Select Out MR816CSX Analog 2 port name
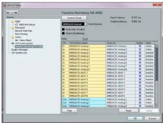This screenshot has width=163, height=123. point(87,103)
